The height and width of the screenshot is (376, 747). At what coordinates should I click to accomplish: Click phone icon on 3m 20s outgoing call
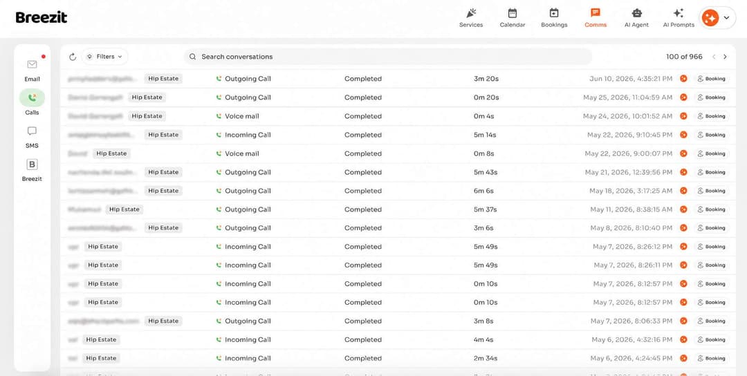pos(219,79)
